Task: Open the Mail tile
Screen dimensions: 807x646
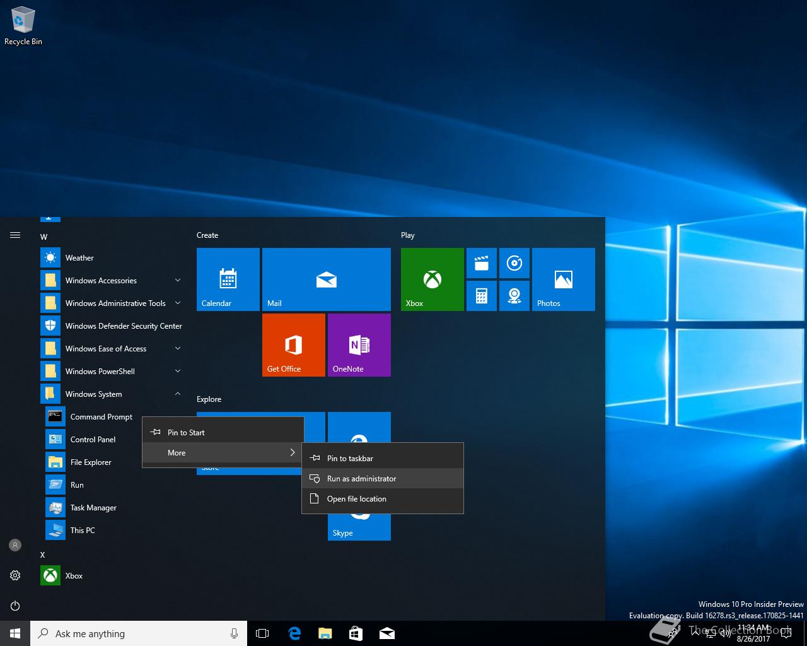Action: 327,279
